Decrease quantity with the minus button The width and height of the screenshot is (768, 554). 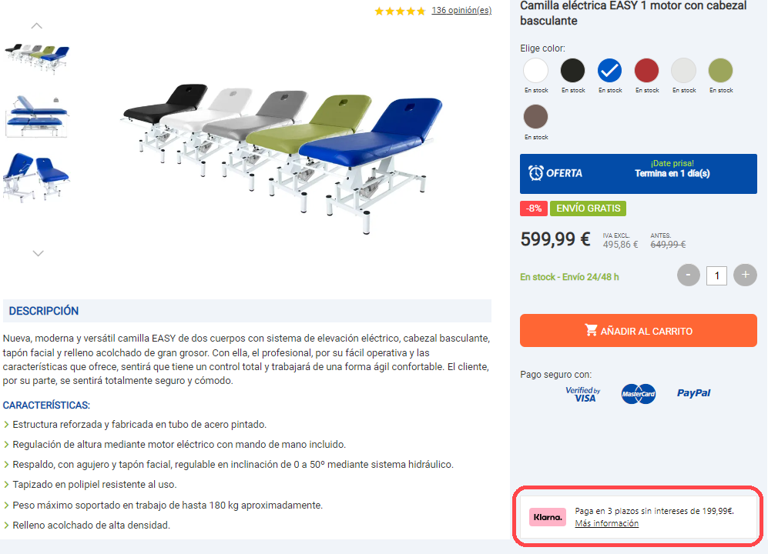[688, 275]
